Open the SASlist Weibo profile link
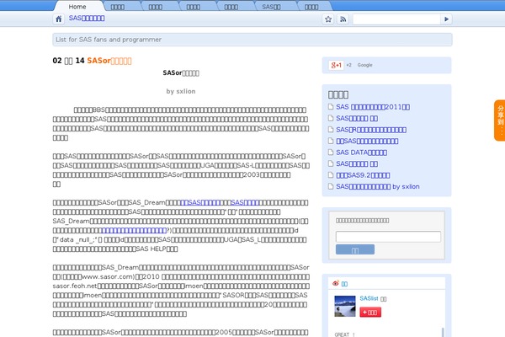 pos(369,298)
